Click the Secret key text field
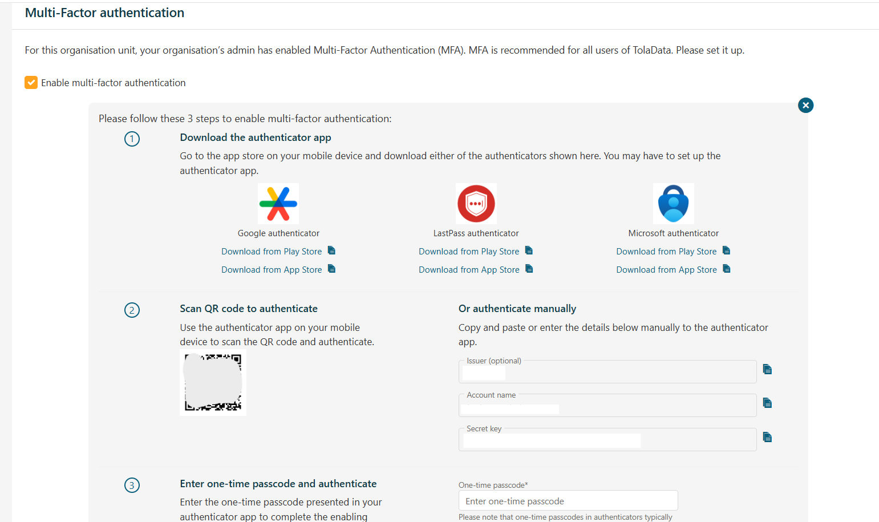The height and width of the screenshot is (522, 879). tap(607, 440)
